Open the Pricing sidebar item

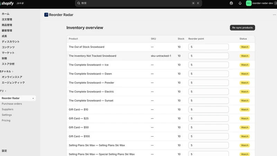coord(6,120)
